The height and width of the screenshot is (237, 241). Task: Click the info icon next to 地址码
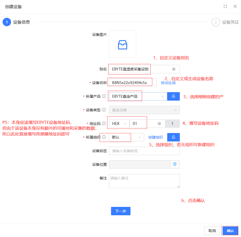click(x=104, y=124)
